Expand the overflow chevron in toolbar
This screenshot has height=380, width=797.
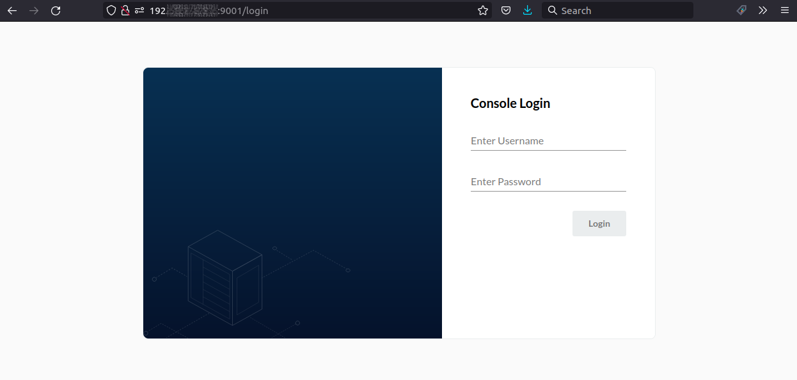pyautogui.click(x=762, y=10)
